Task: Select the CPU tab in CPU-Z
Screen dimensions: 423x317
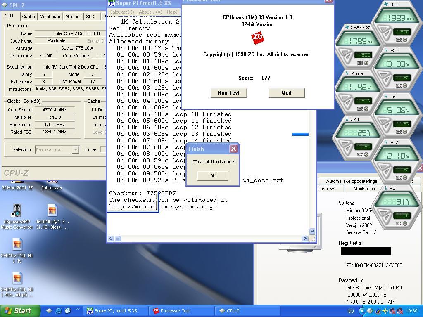Action: coord(9,16)
